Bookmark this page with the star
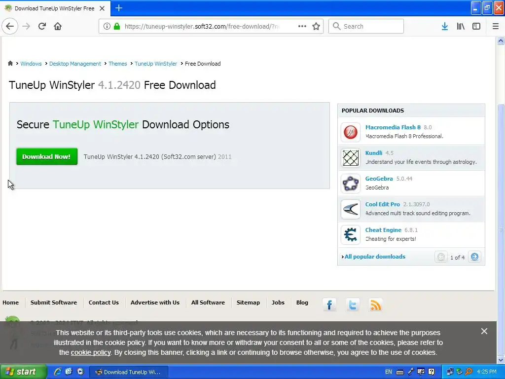The height and width of the screenshot is (379, 505). point(316,26)
